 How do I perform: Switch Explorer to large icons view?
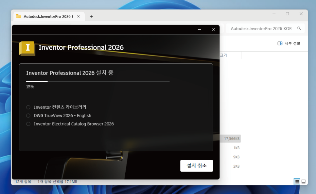click(303, 182)
